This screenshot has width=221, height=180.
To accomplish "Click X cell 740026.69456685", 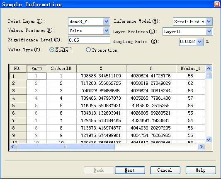I will tap(101, 91).
